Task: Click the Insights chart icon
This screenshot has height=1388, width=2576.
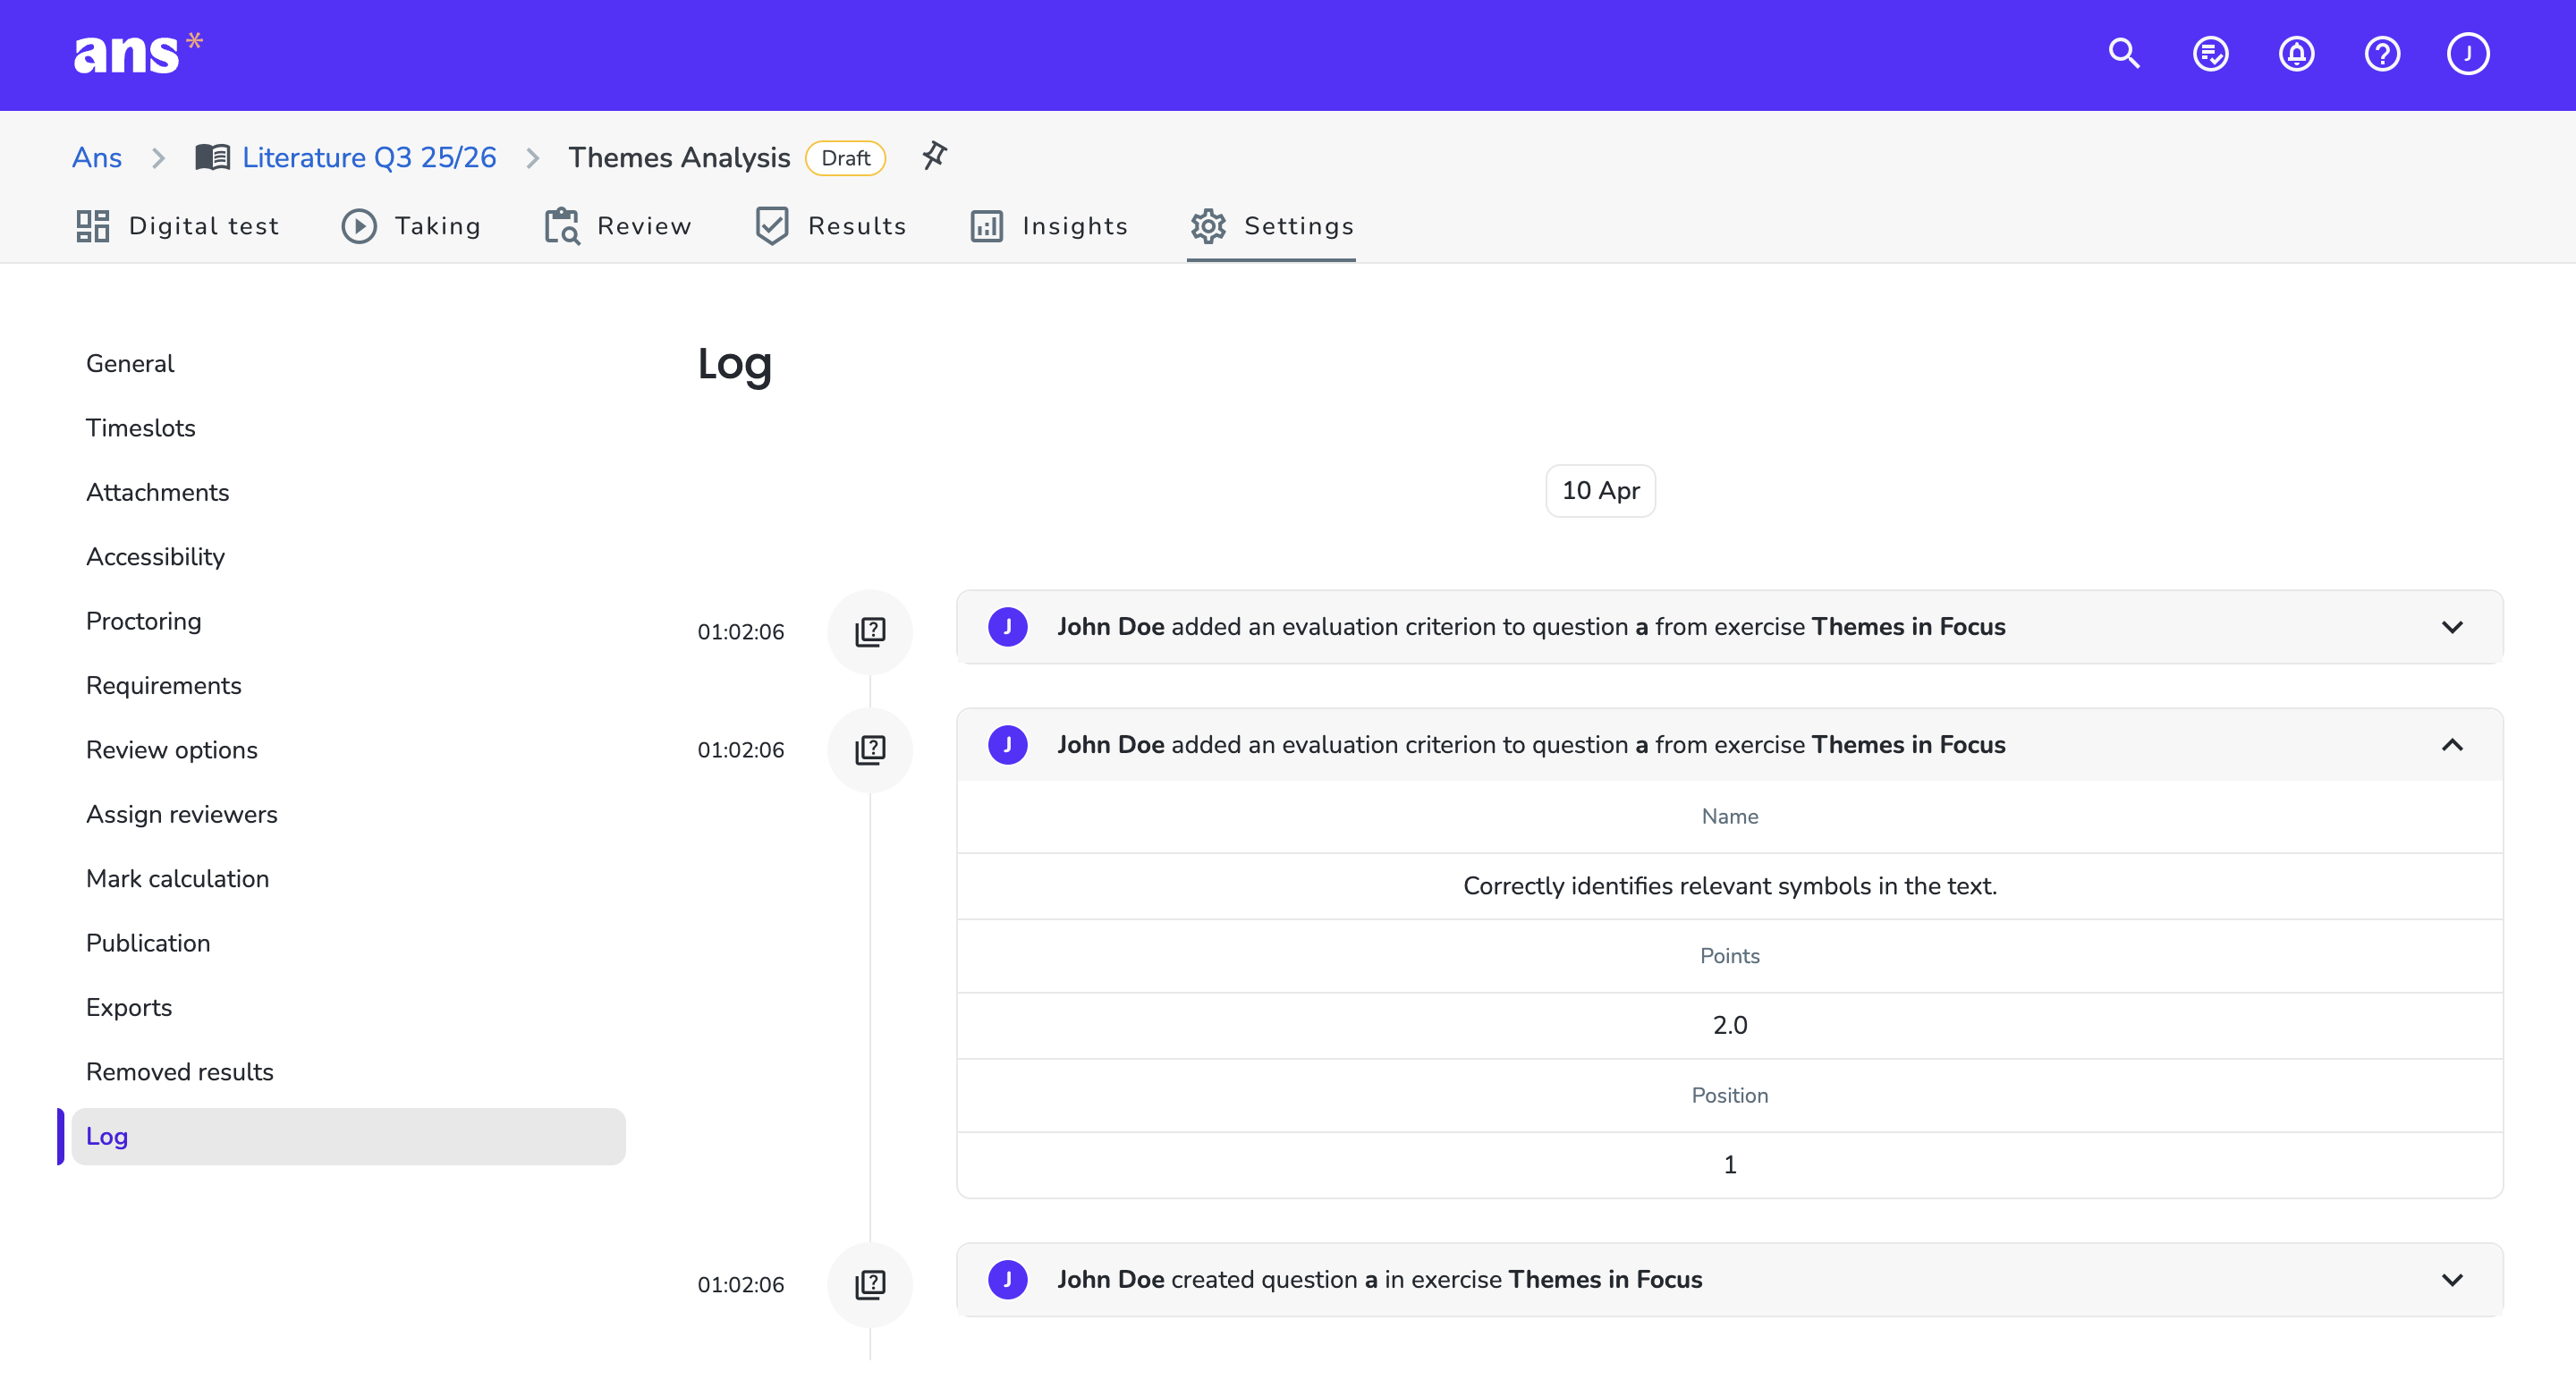Action: (x=986, y=226)
